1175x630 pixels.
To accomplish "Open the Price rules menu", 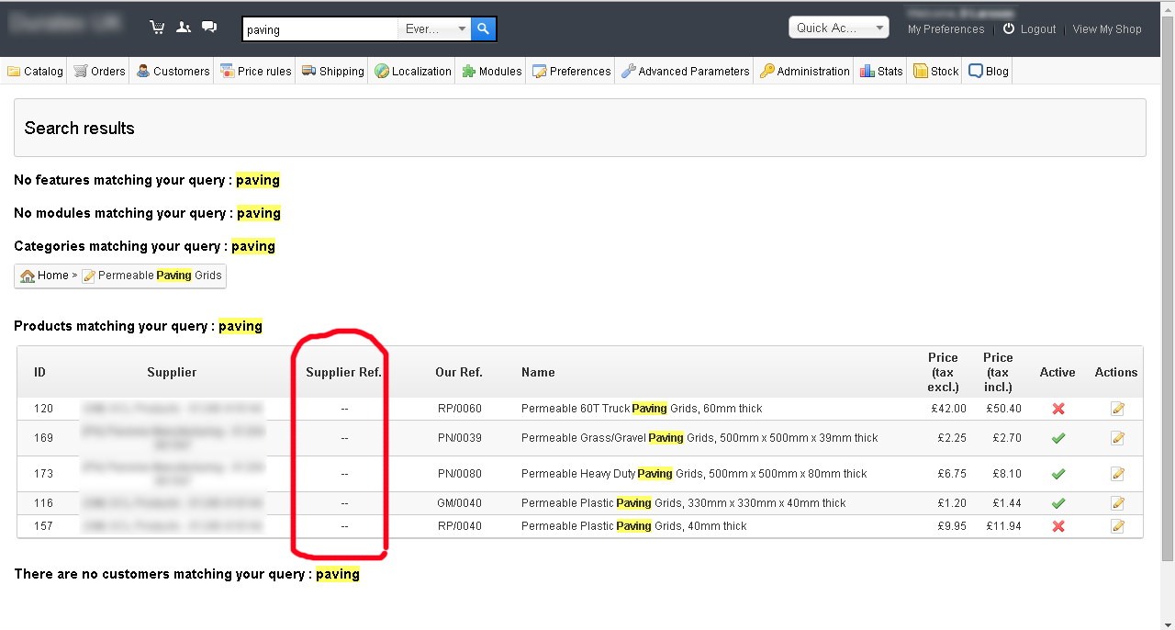I will tap(256, 71).
